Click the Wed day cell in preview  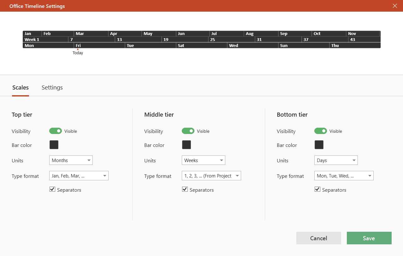253,45
